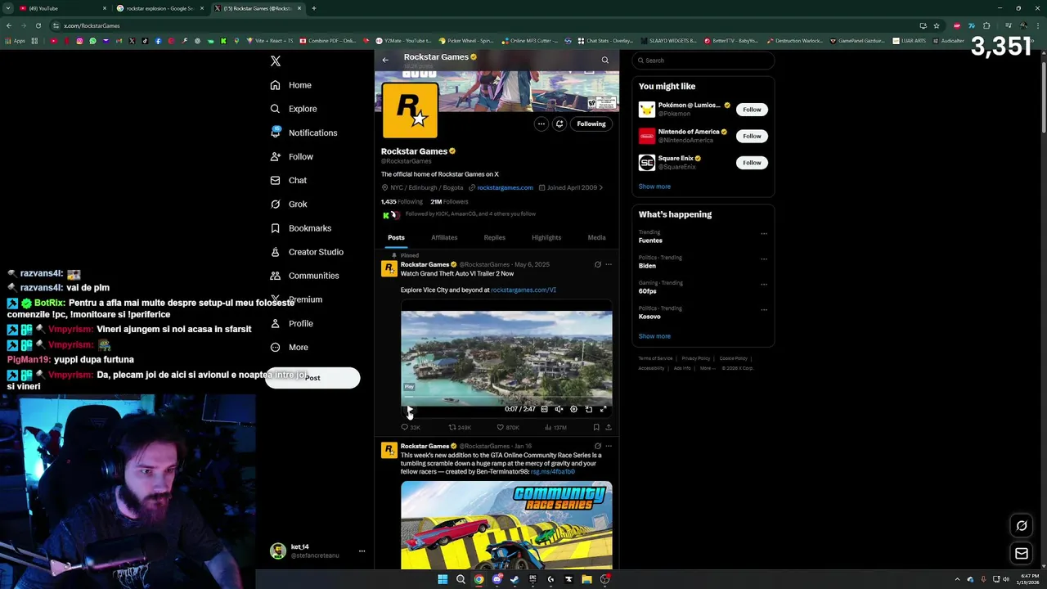View Rockstar's 1,435 Following list
This screenshot has height=589, width=1047.
(402, 201)
